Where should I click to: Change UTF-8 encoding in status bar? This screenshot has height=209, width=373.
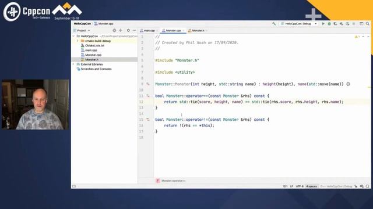click(x=300, y=186)
